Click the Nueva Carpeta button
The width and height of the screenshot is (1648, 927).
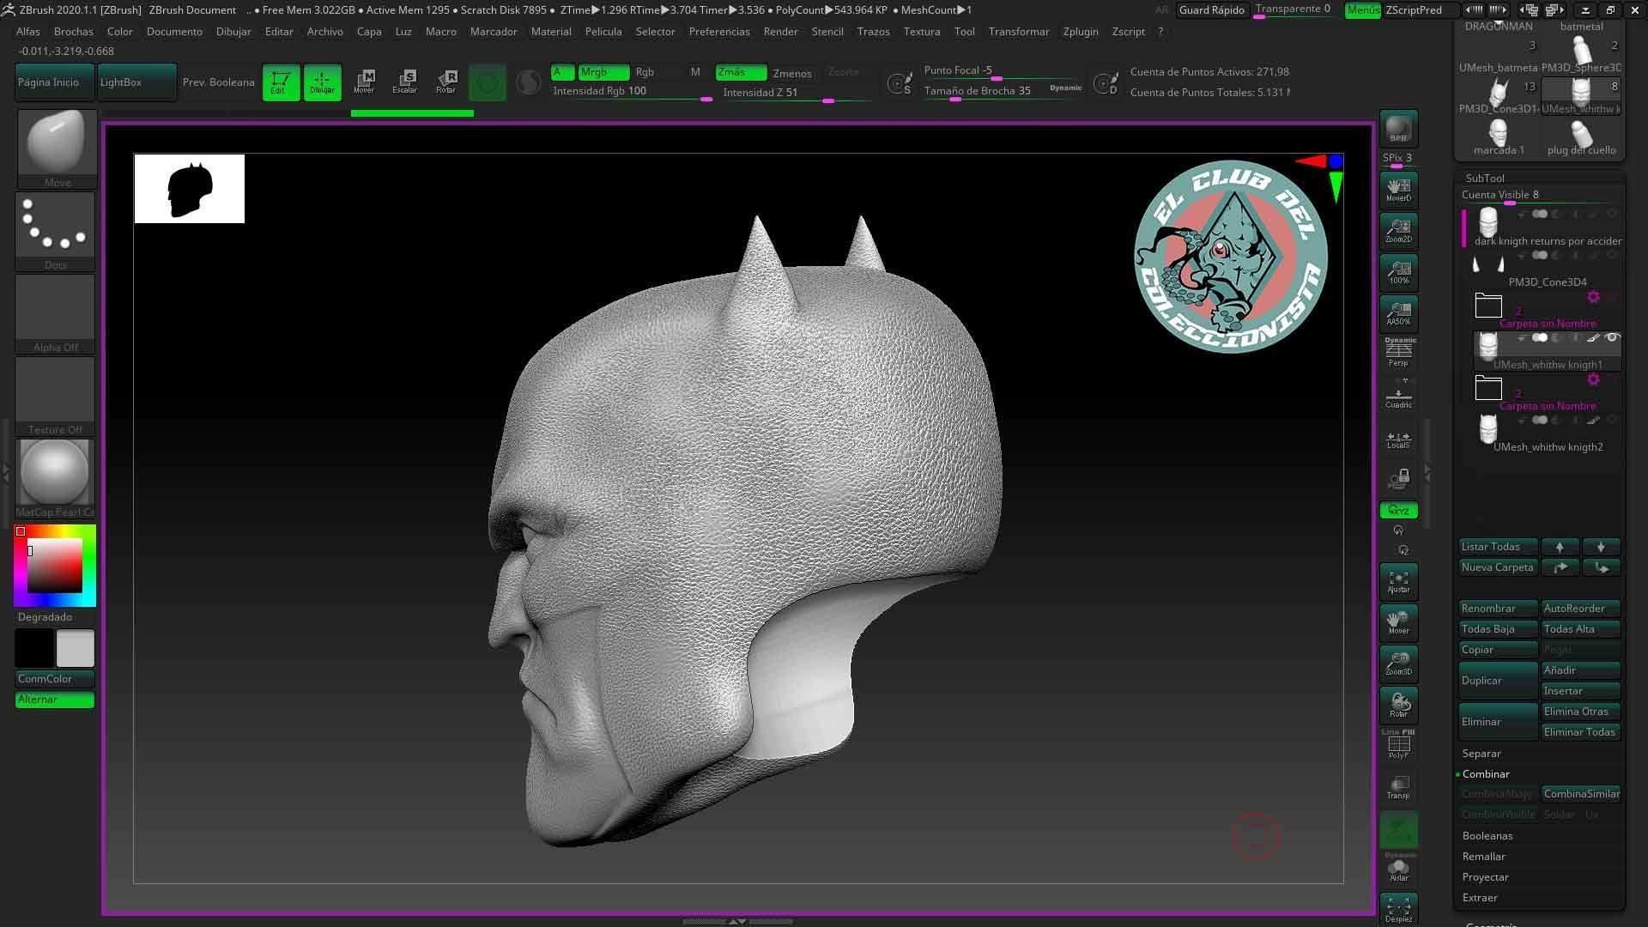(1498, 567)
